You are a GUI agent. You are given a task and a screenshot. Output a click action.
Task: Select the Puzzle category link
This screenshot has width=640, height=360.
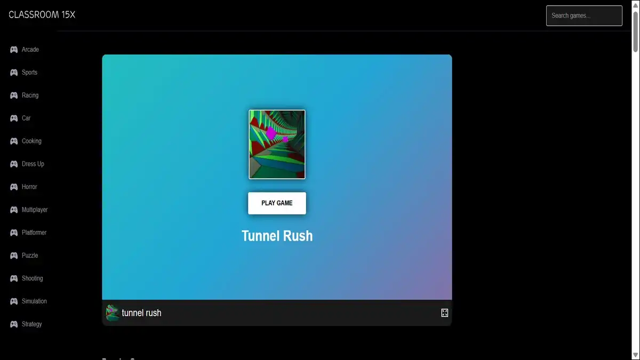pos(30,256)
